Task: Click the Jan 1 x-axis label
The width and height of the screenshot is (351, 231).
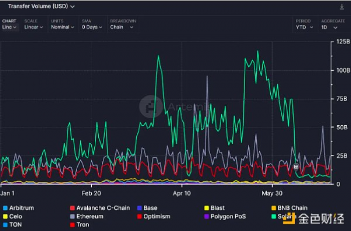Action: pos(8,193)
